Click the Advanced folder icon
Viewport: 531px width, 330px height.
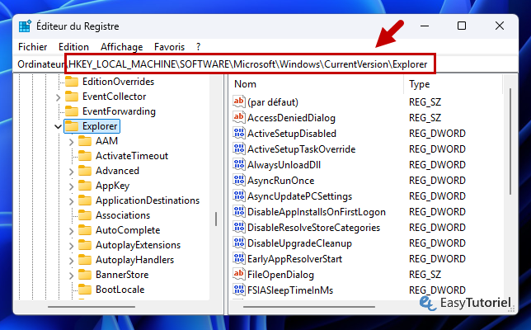tap(85, 171)
